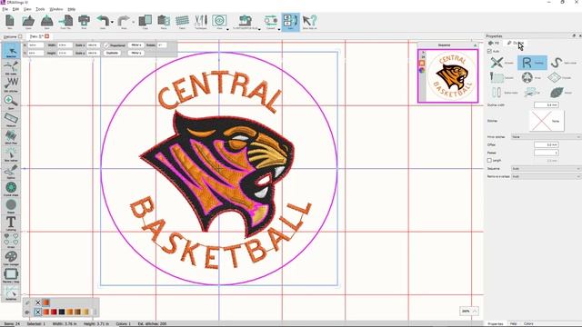Click the highlighted Open toolbar icon
Screen dimensions: 582x327
(291, 22)
